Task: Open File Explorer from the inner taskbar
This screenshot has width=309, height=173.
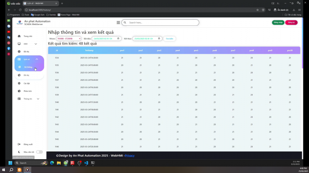Action: pyautogui.click(x=59, y=163)
